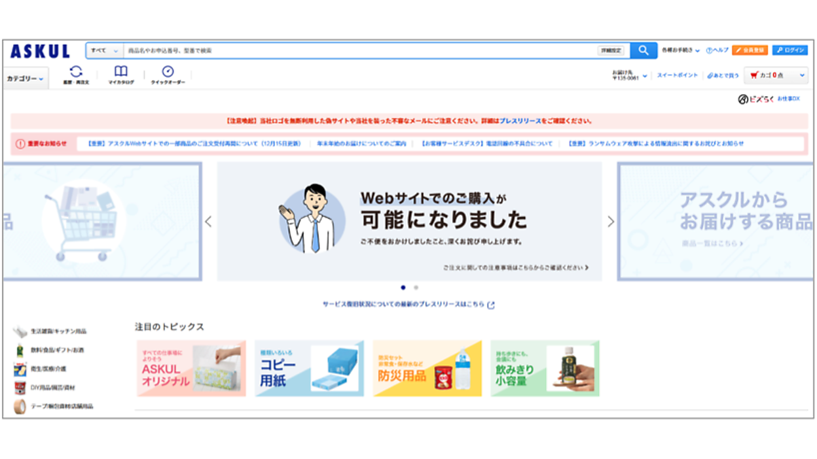Go to previous banner slide arrow

click(x=208, y=222)
